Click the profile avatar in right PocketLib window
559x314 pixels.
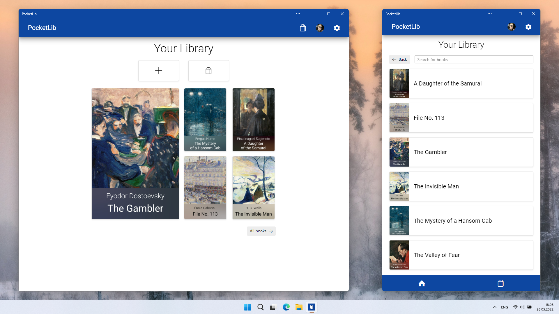[512, 27]
